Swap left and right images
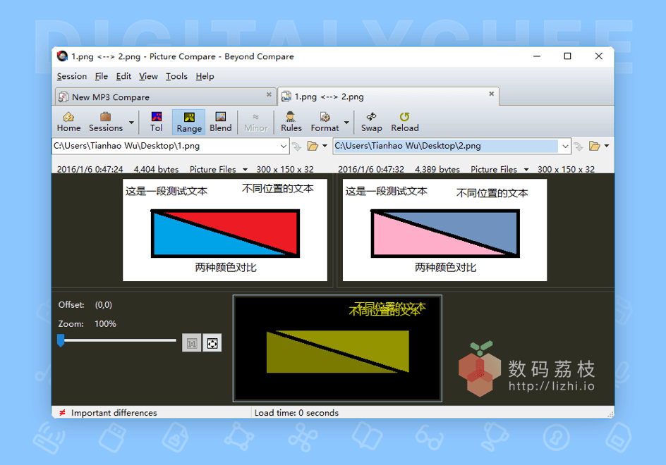This screenshot has height=465, width=666. click(371, 122)
